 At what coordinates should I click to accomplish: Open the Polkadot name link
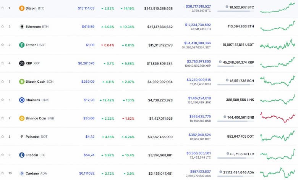point(32,137)
